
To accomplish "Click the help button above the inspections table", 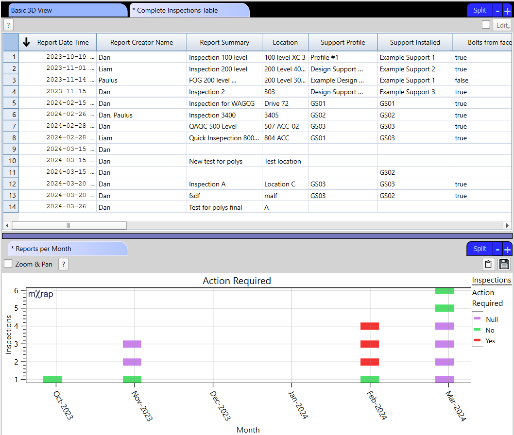I will (x=8, y=25).
